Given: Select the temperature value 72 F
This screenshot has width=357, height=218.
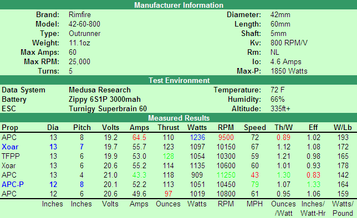Looking at the screenshot, I should [277, 90].
